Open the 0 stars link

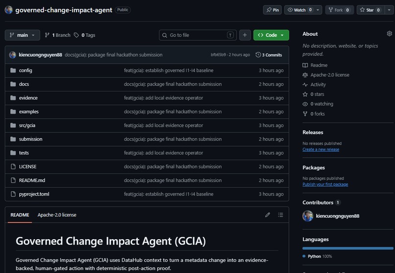pyautogui.click(x=313, y=94)
